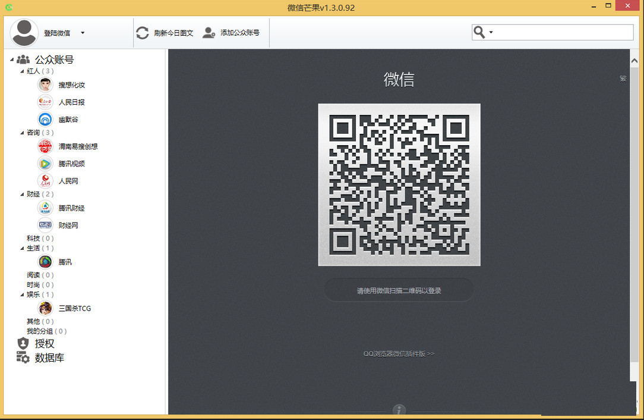
Task: Click the 人民网 logo icon
Action: (x=45, y=181)
